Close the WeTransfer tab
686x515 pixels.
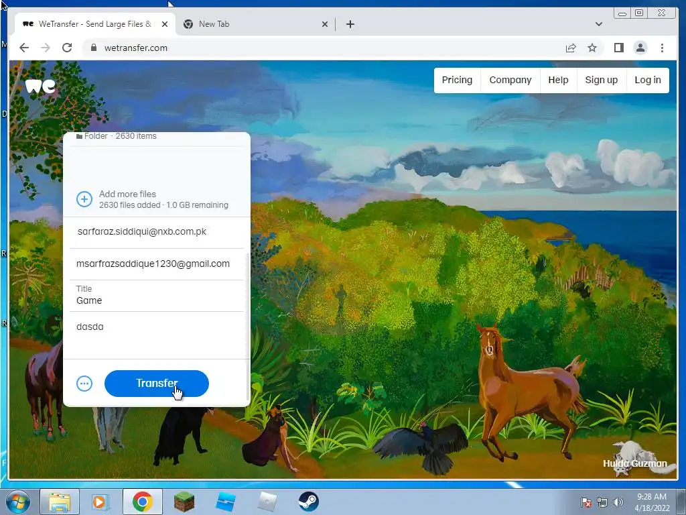[x=165, y=24]
